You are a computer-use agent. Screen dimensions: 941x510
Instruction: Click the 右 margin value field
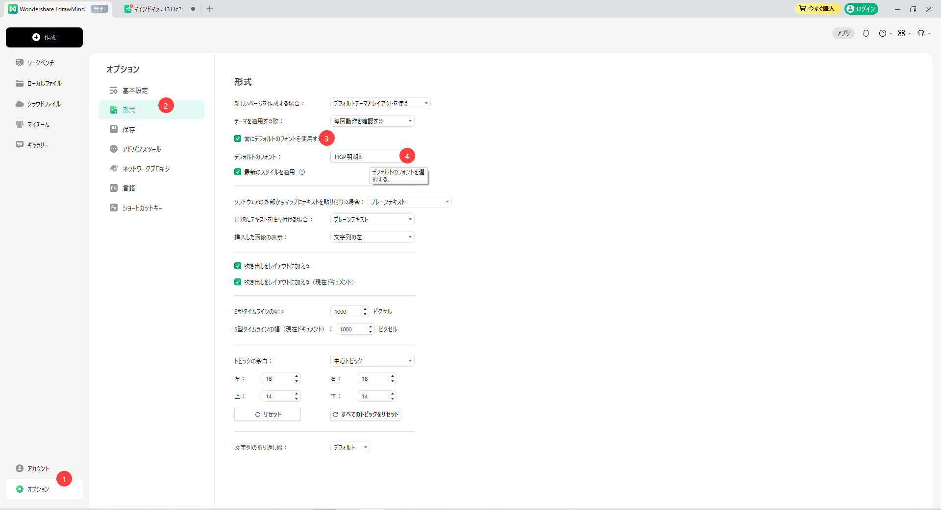point(373,378)
